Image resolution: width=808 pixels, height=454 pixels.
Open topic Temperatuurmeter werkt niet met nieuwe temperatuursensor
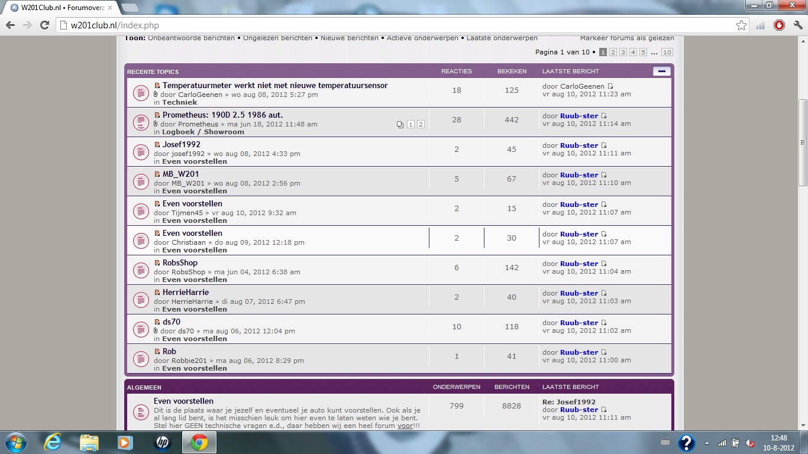click(275, 85)
